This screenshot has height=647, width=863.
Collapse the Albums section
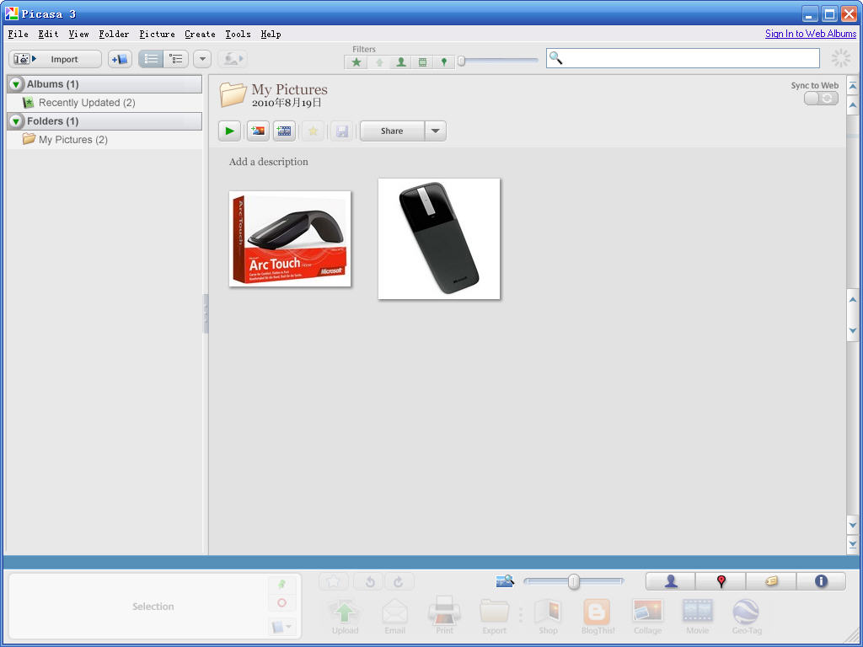16,84
